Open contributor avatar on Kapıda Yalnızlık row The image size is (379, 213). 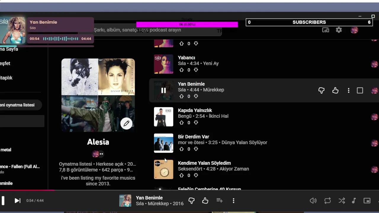(375, 117)
